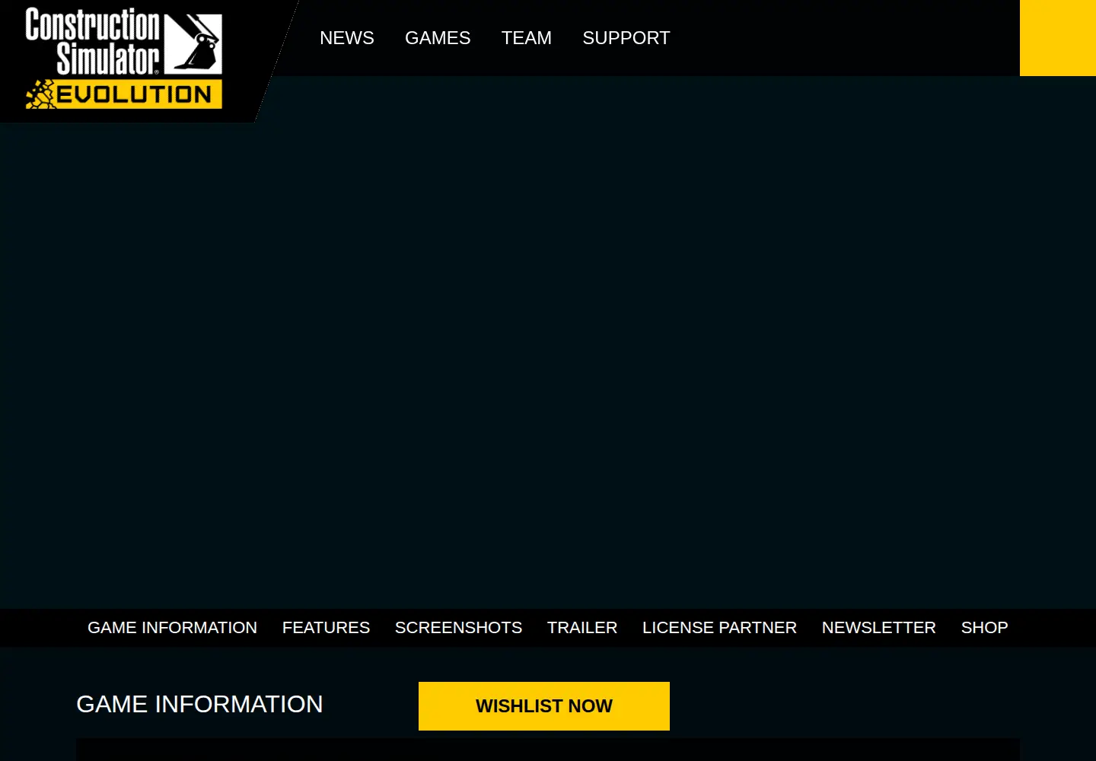1096x761 pixels.
Task: Go to the TEAM page
Action: 527,38
